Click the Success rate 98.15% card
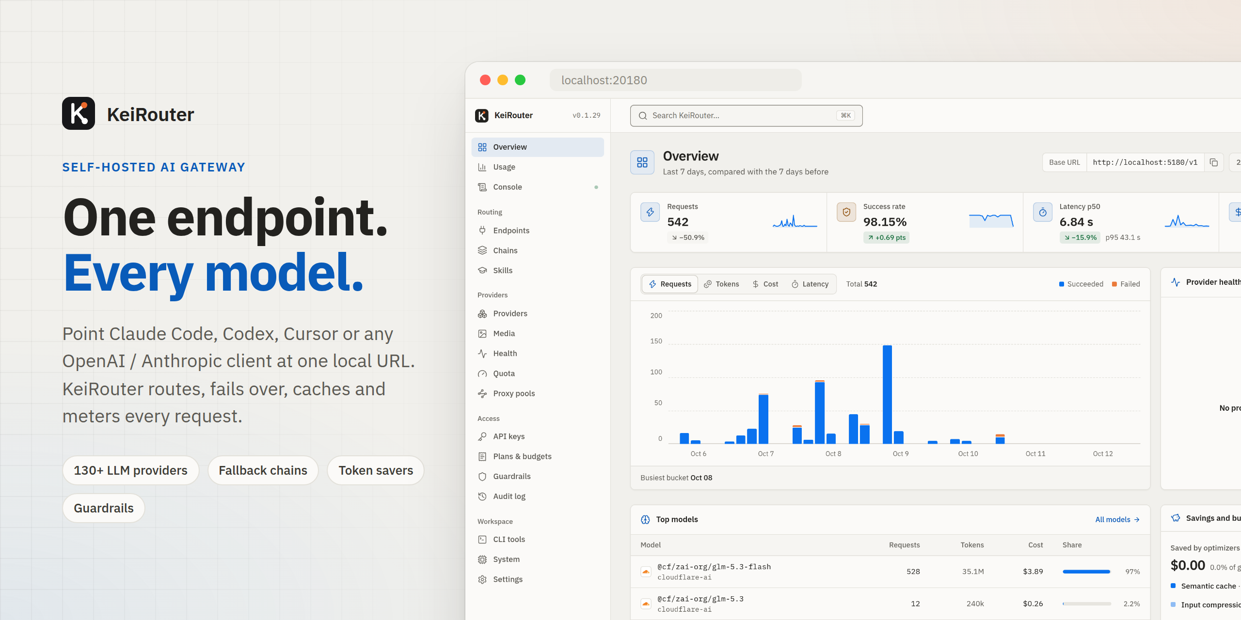This screenshot has width=1241, height=620. pos(925,222)
